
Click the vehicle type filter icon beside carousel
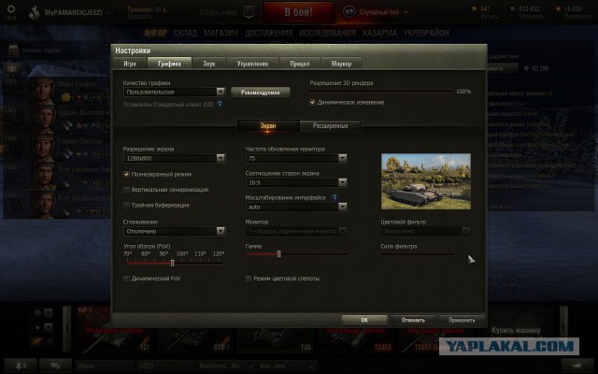coord(37,327)
